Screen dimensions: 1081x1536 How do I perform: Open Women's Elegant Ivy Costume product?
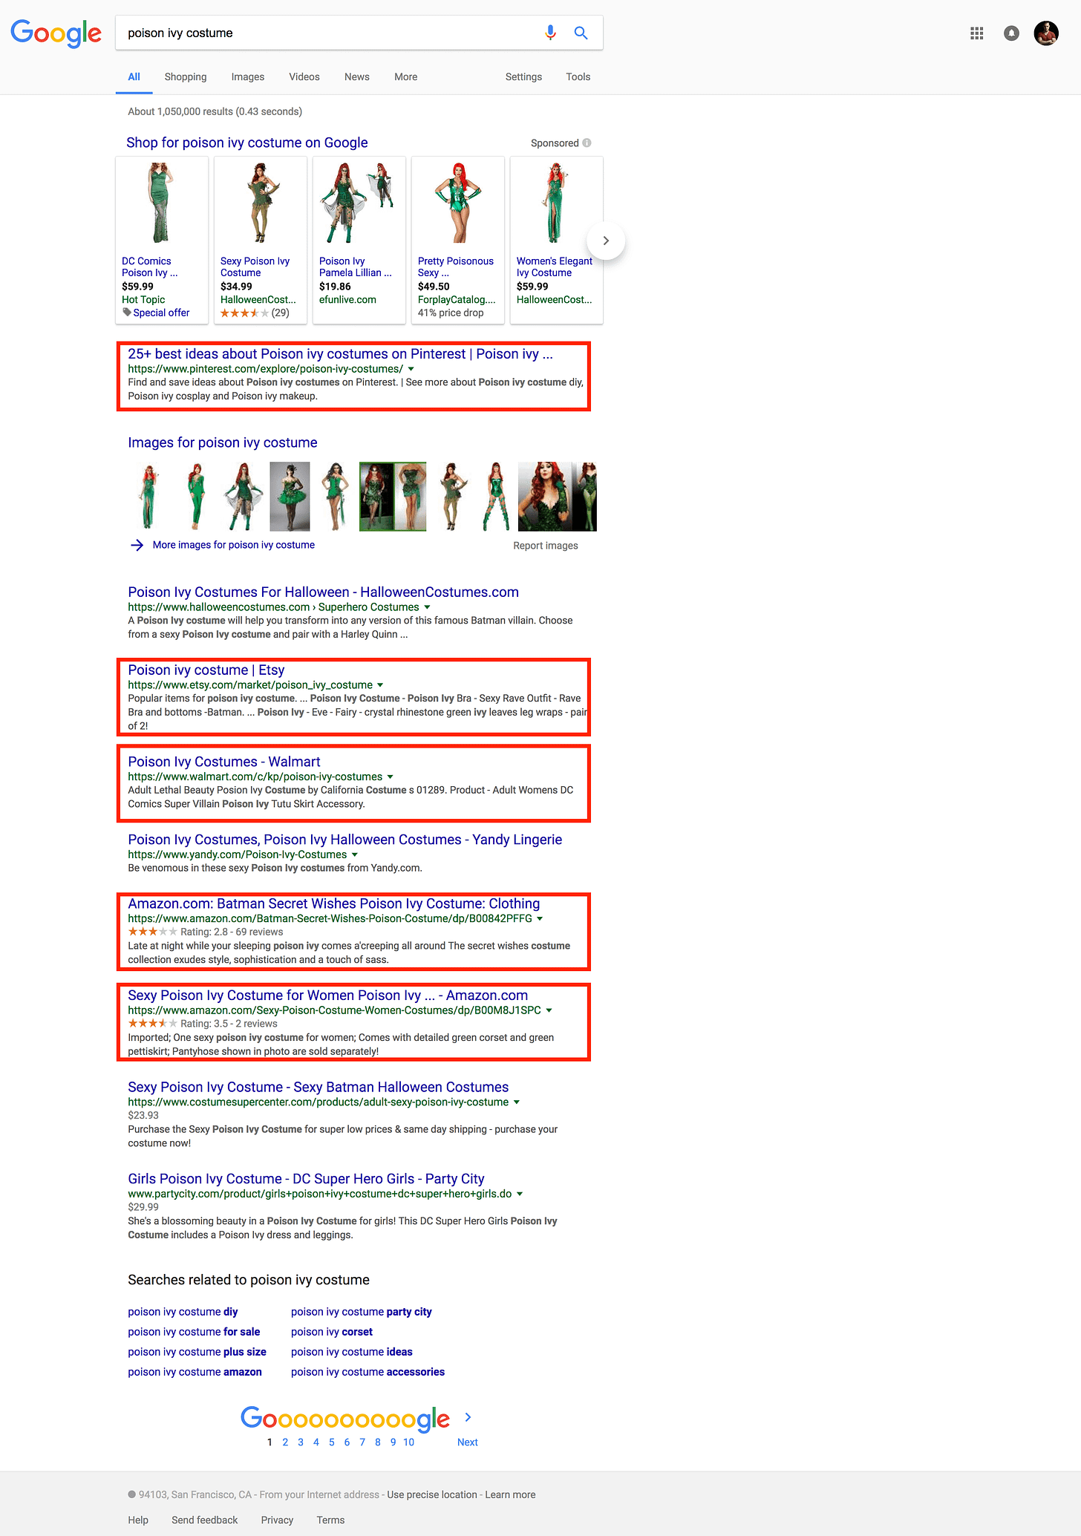tap(557, 240)
